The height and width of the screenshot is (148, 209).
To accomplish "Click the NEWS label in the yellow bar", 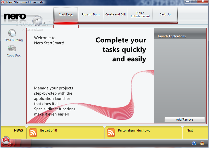I will coord(19,130).
